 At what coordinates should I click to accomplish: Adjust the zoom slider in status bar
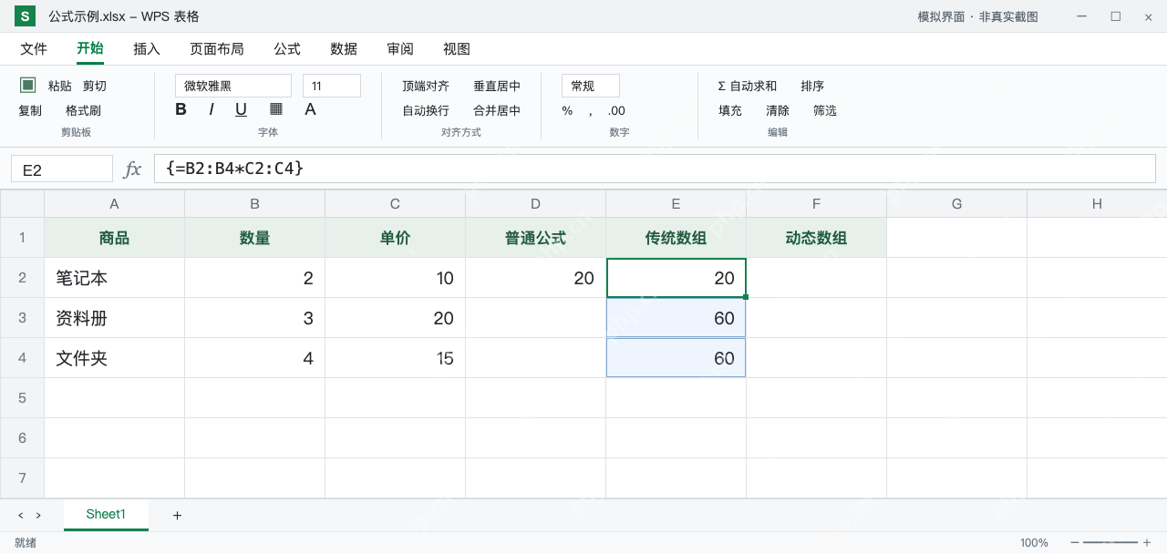coord(1110,543)
